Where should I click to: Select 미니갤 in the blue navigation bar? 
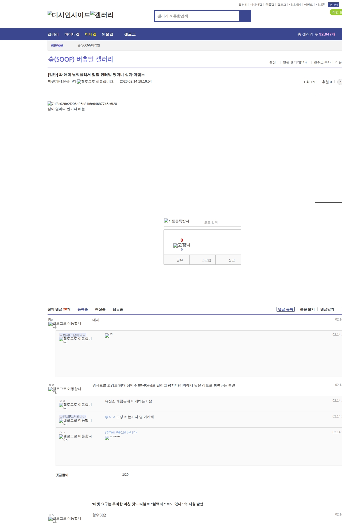(x=91, y=34)
